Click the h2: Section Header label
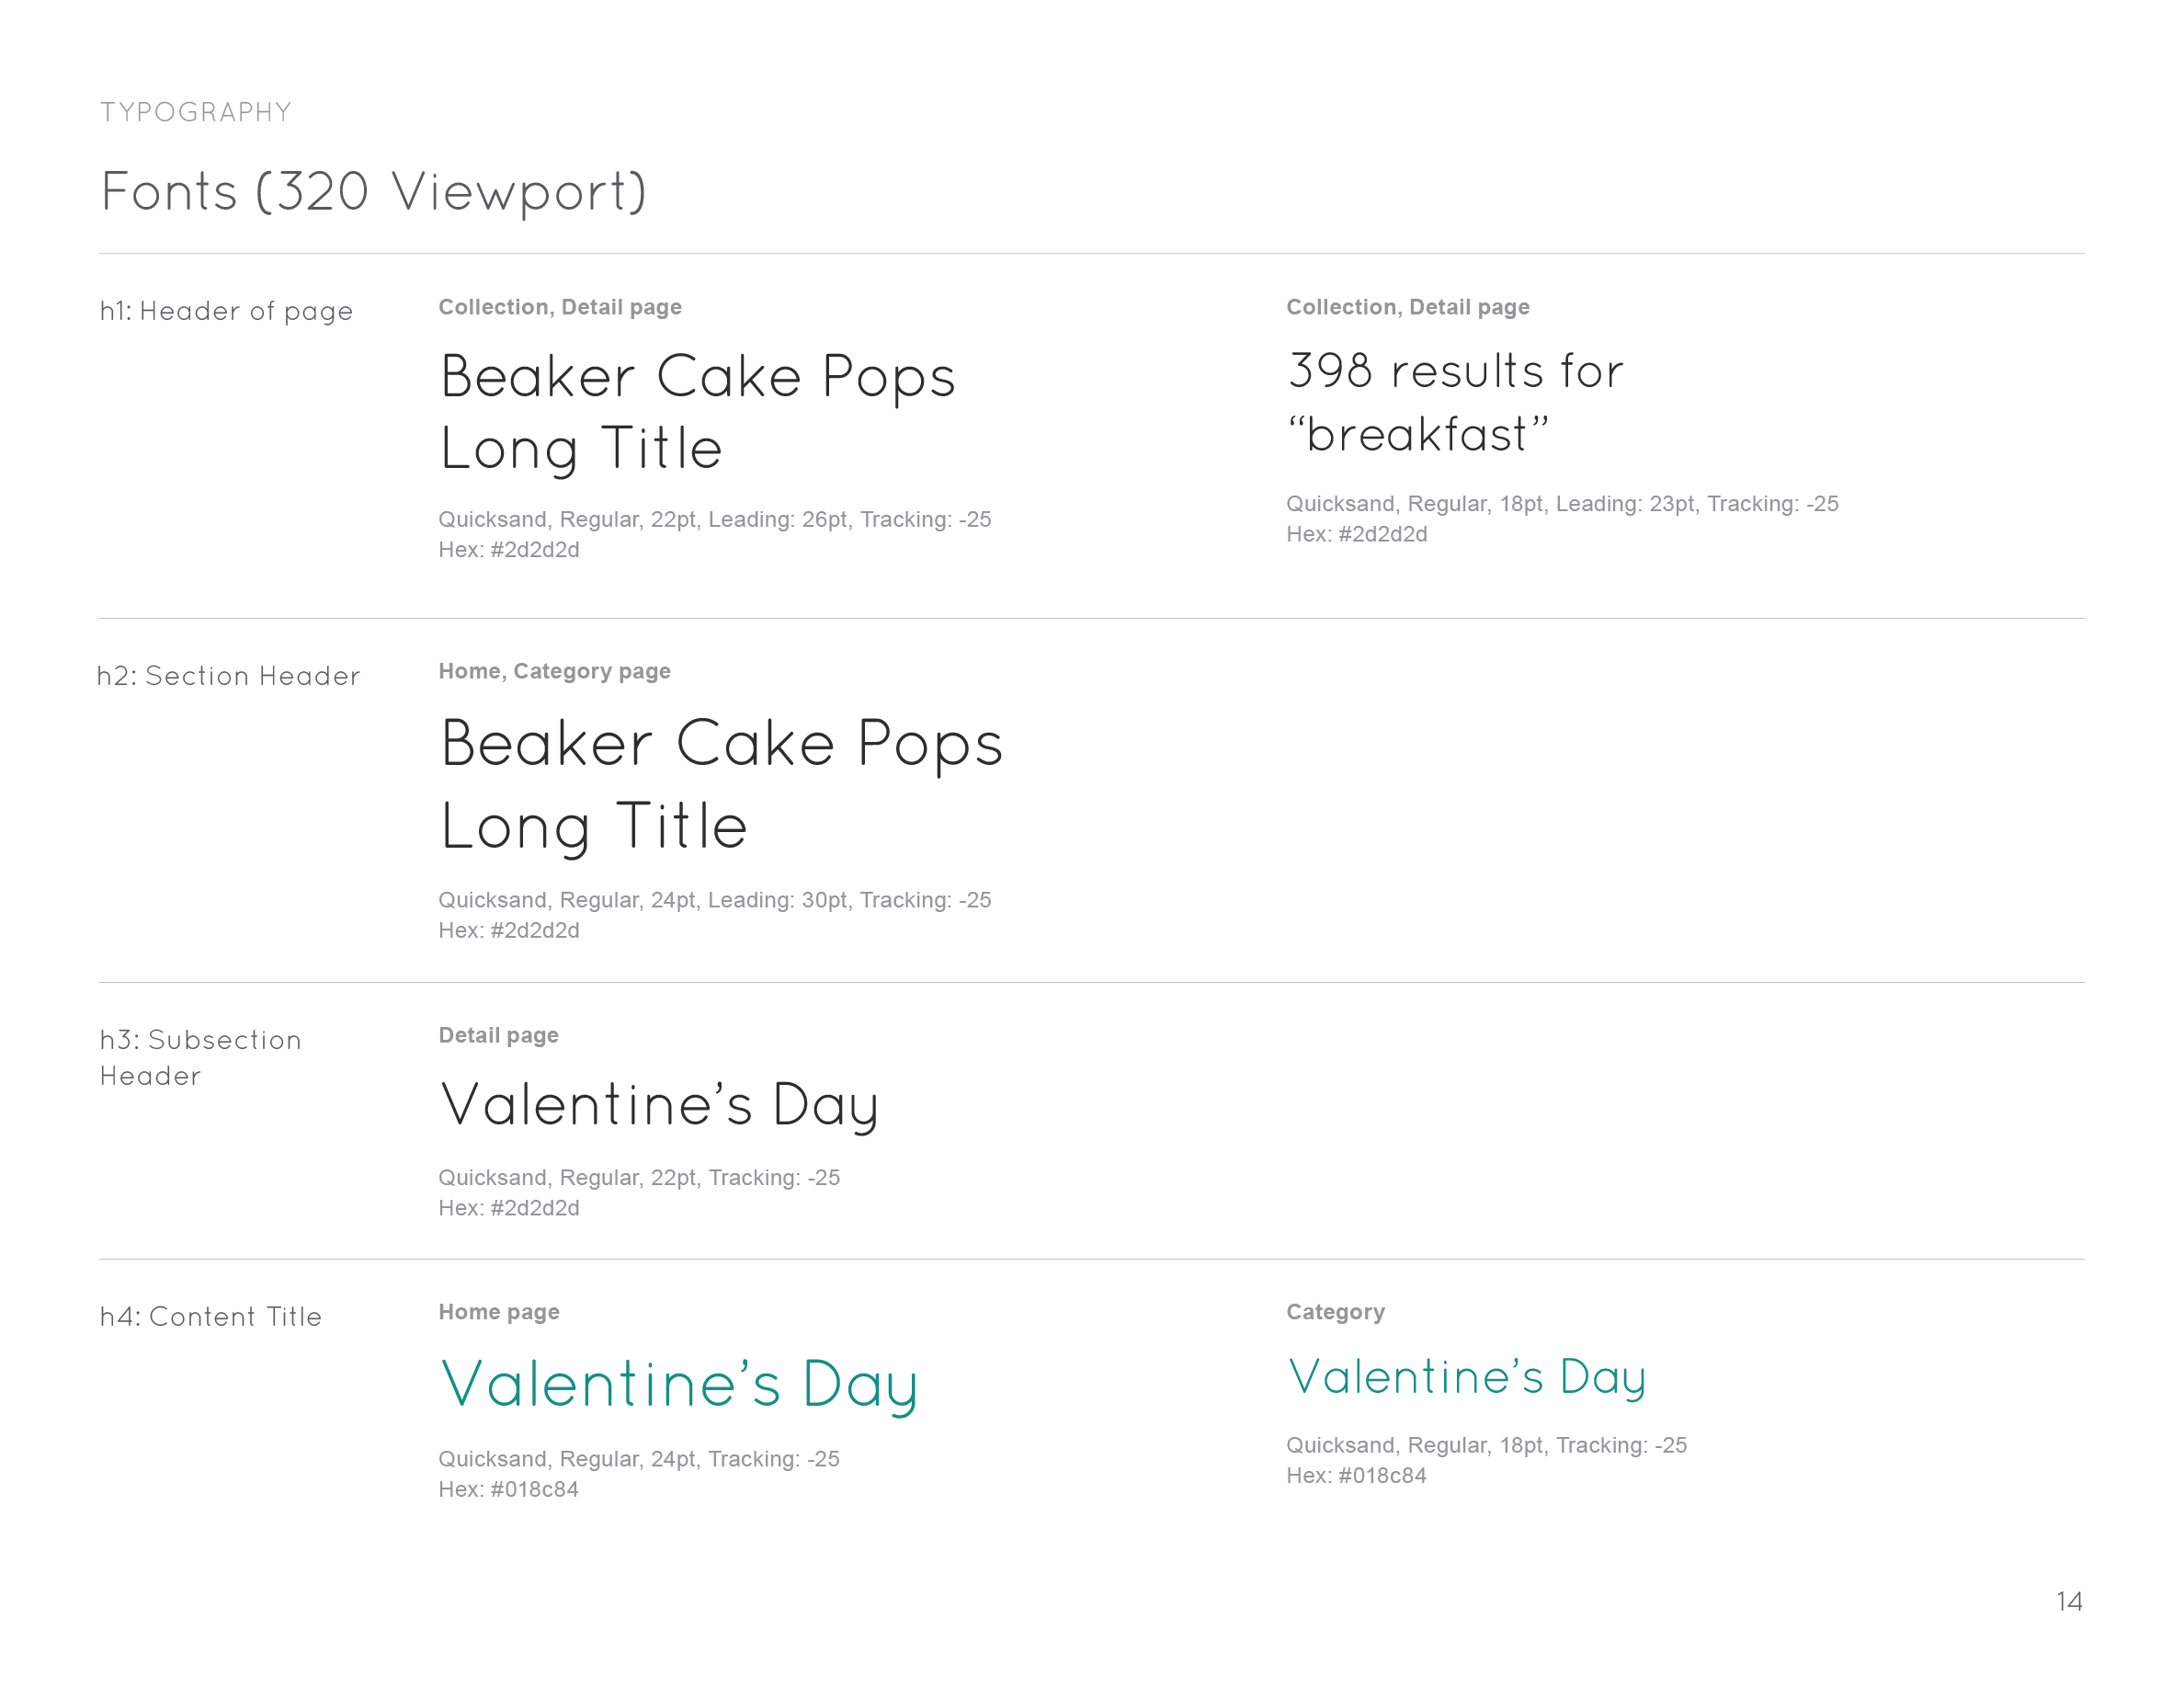2184x1688 pixels. tap(228, 676)
